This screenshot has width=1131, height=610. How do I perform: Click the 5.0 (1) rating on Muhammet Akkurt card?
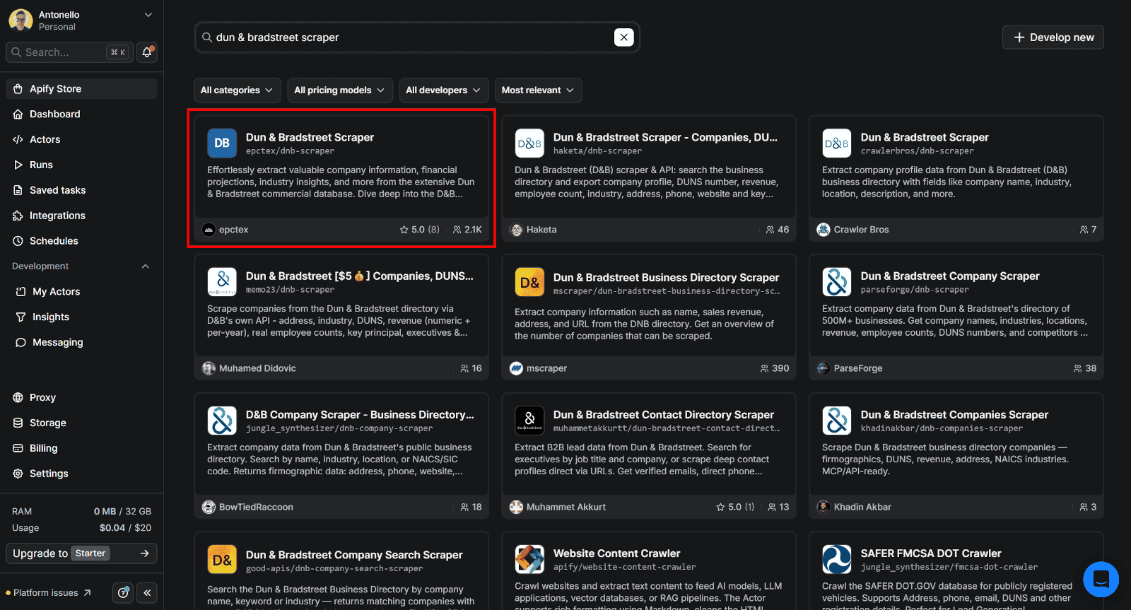[735, 507]
